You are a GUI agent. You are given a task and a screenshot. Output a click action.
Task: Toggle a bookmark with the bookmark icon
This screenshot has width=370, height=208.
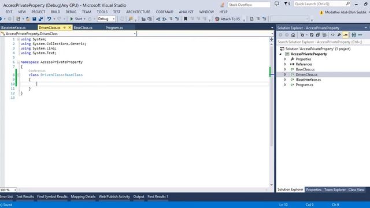tap(186, 19)
